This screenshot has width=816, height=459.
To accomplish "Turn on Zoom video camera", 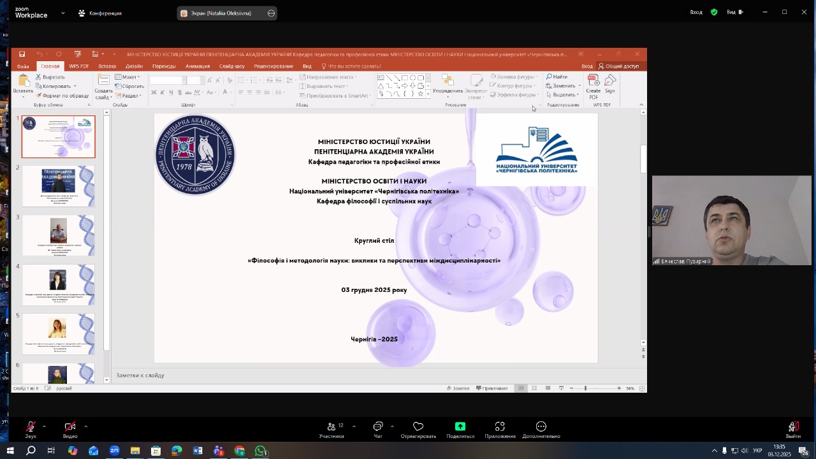I will tap(70, 426).
